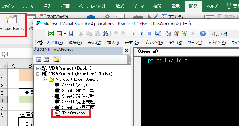
Task: Click the Reset stop square icon
Action: coord(150,34)
